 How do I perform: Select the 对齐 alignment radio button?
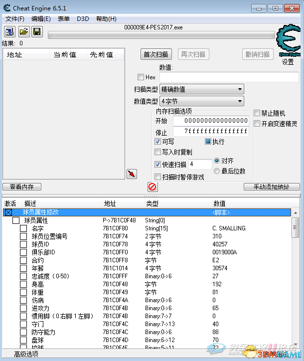[217, 161]
